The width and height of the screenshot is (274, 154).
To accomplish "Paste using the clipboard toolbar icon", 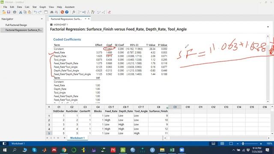I will (x=30, y=12).
